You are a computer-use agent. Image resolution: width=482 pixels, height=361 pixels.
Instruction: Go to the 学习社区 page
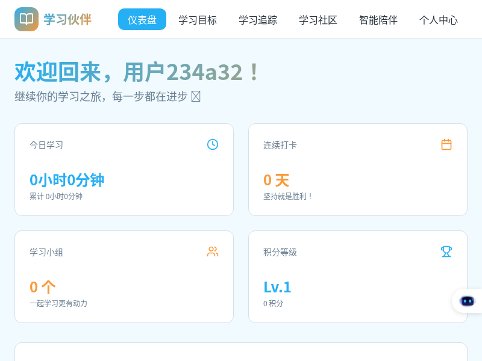[318, 19]
